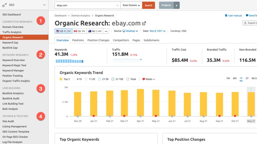
Task: Uncheck the Top 3 checkbox
Action: pos(61,79)
